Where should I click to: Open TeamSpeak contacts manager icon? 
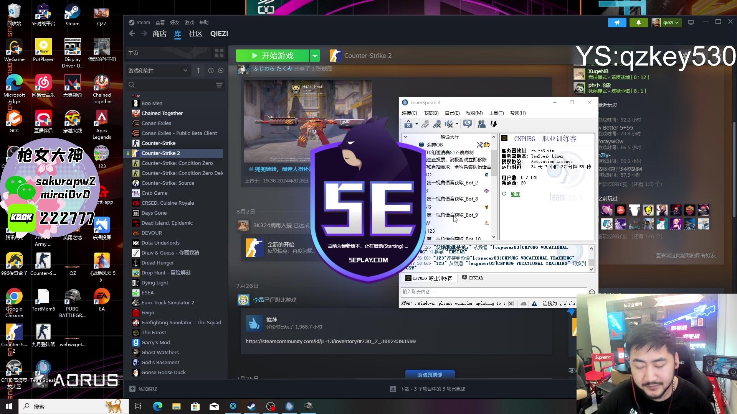click(481, 124)
